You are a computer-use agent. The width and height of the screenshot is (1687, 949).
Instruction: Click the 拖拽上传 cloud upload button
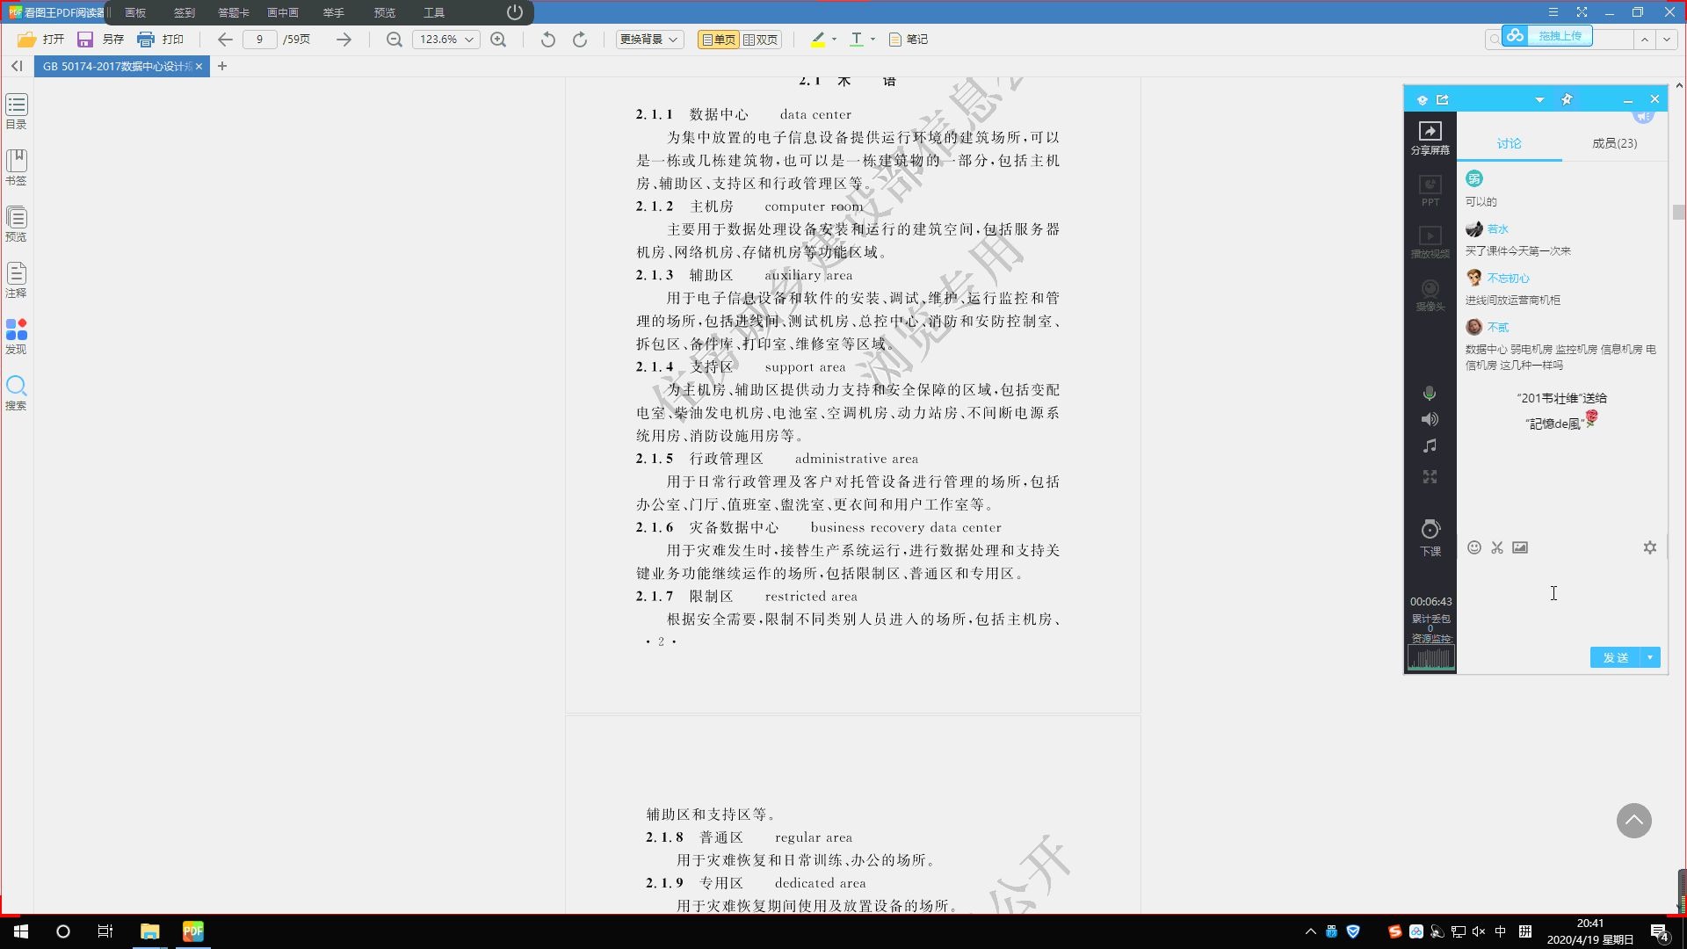point(1547,36)
